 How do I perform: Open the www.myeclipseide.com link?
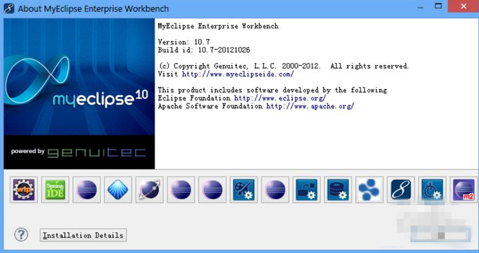tap(238, 74)
